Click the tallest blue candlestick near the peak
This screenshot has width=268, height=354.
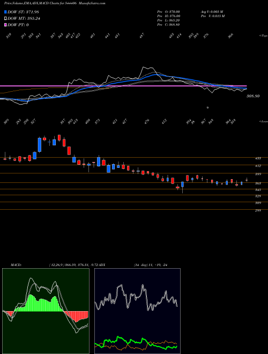(x=40, y=145)
